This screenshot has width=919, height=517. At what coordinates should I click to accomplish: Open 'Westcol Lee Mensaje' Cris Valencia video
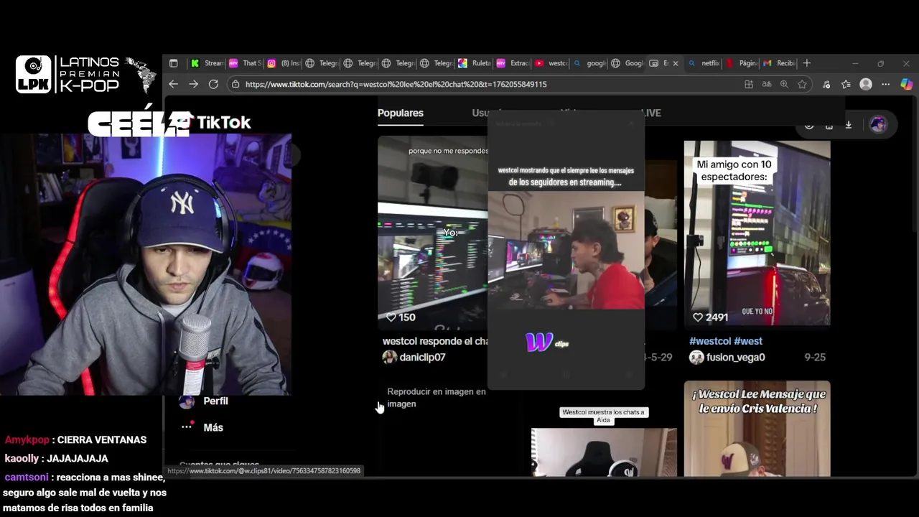[757, 429]
